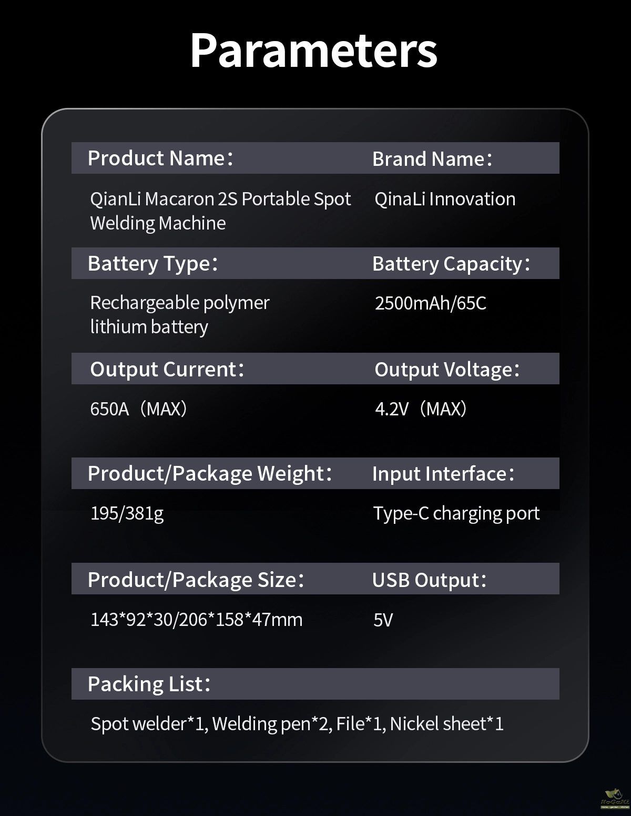Click the 4.2V (MAX) voltage value
This screenshot has width=631, height=816.
421,409
